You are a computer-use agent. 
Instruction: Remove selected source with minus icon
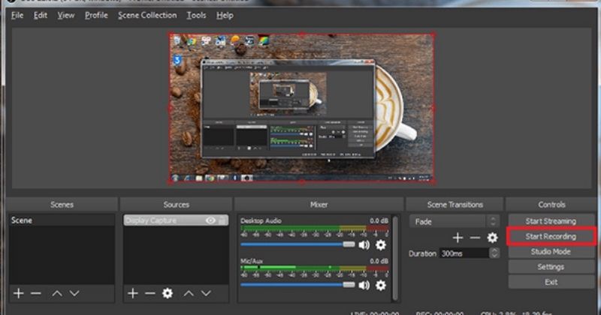coord(150,293)
